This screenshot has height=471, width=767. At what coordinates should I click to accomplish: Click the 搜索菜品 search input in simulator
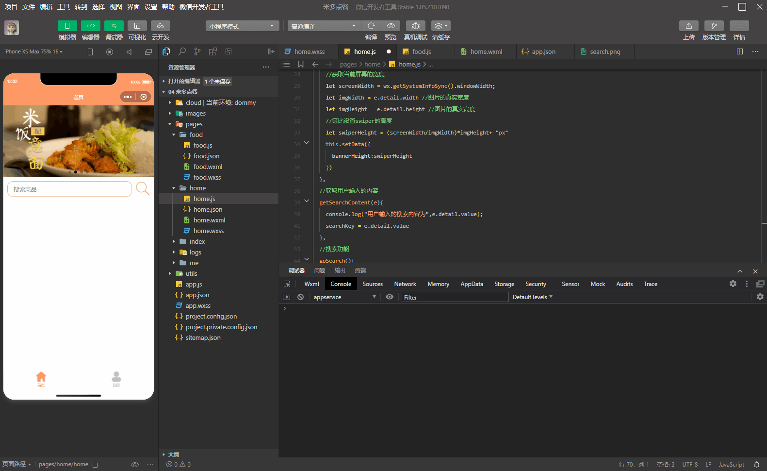(x=69, y=189)
